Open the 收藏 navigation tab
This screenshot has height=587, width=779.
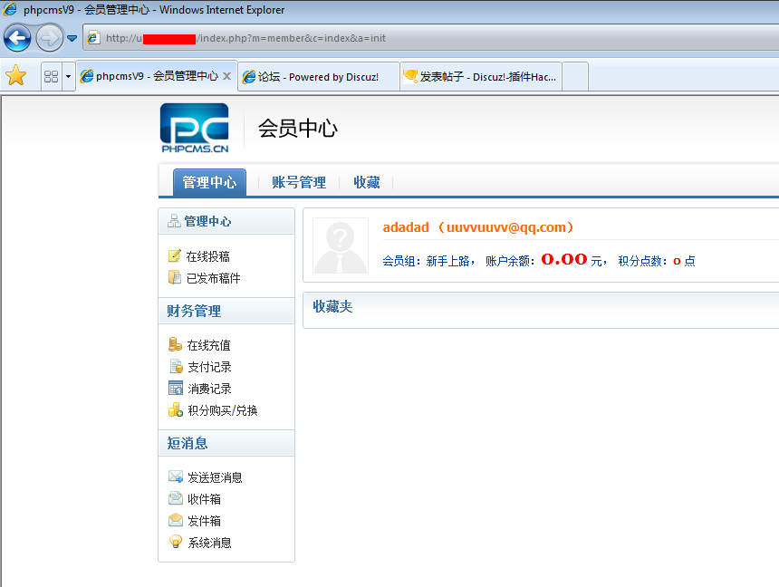tap(367, 182)
